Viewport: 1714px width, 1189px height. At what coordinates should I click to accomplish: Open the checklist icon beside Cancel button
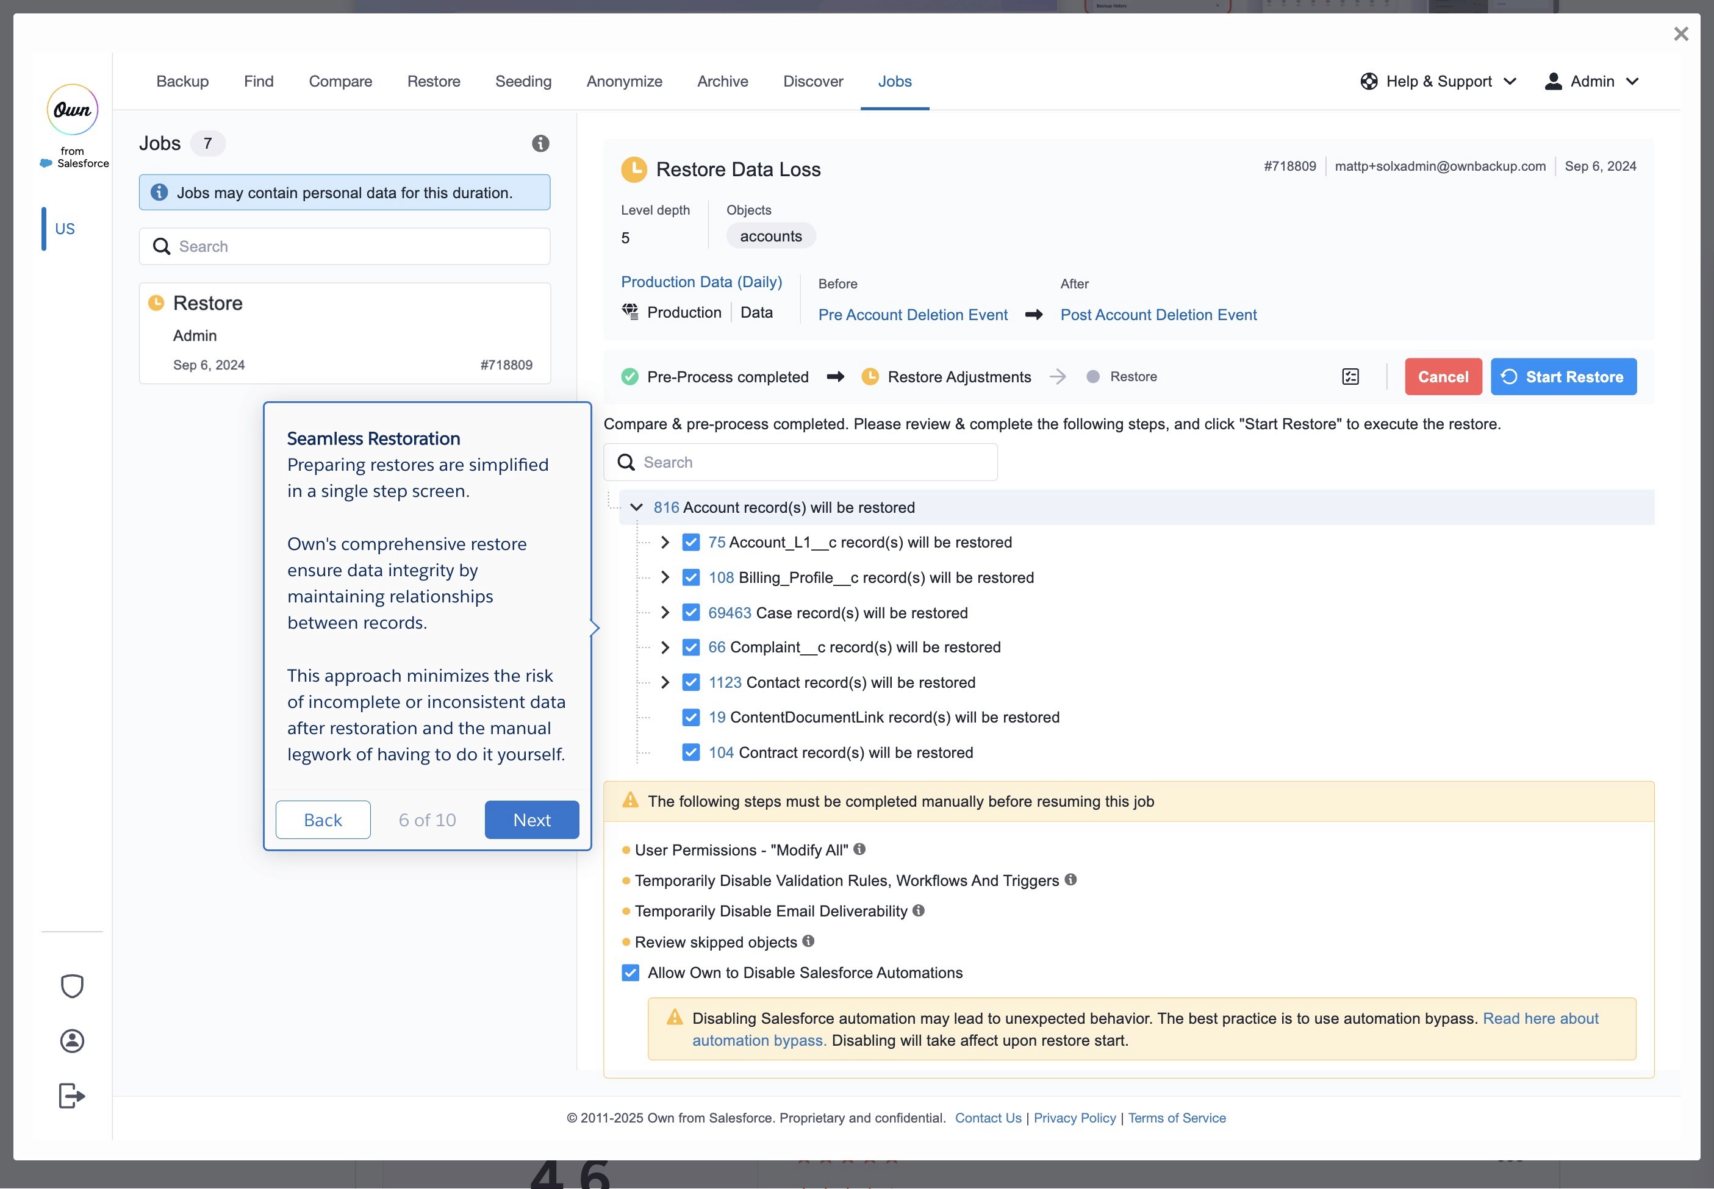[1350, 377]
